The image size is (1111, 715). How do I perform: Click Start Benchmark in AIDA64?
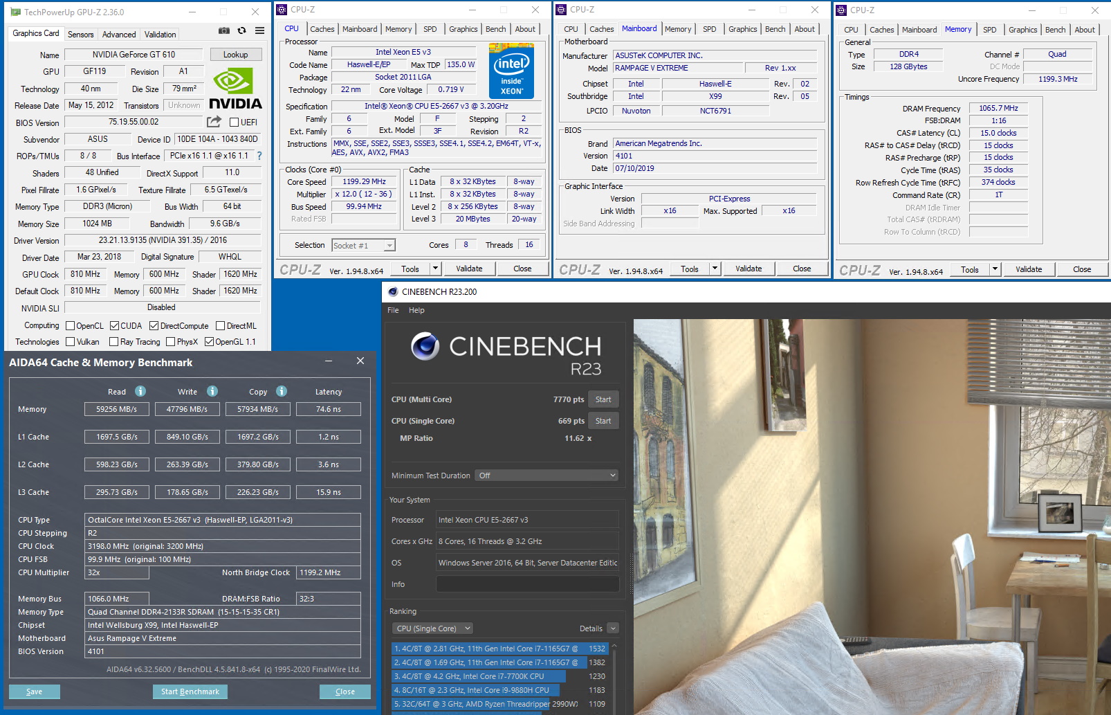tap(190, 691)
